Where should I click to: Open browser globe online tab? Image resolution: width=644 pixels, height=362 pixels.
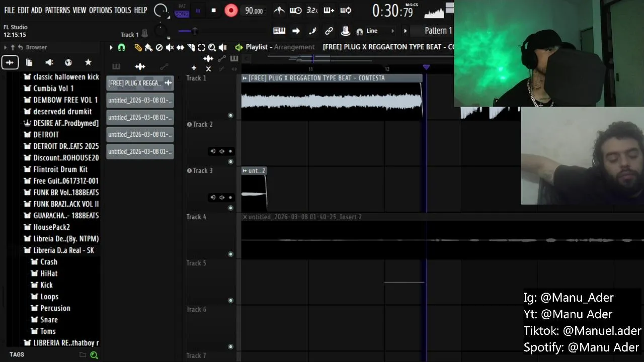pos(68,62)
